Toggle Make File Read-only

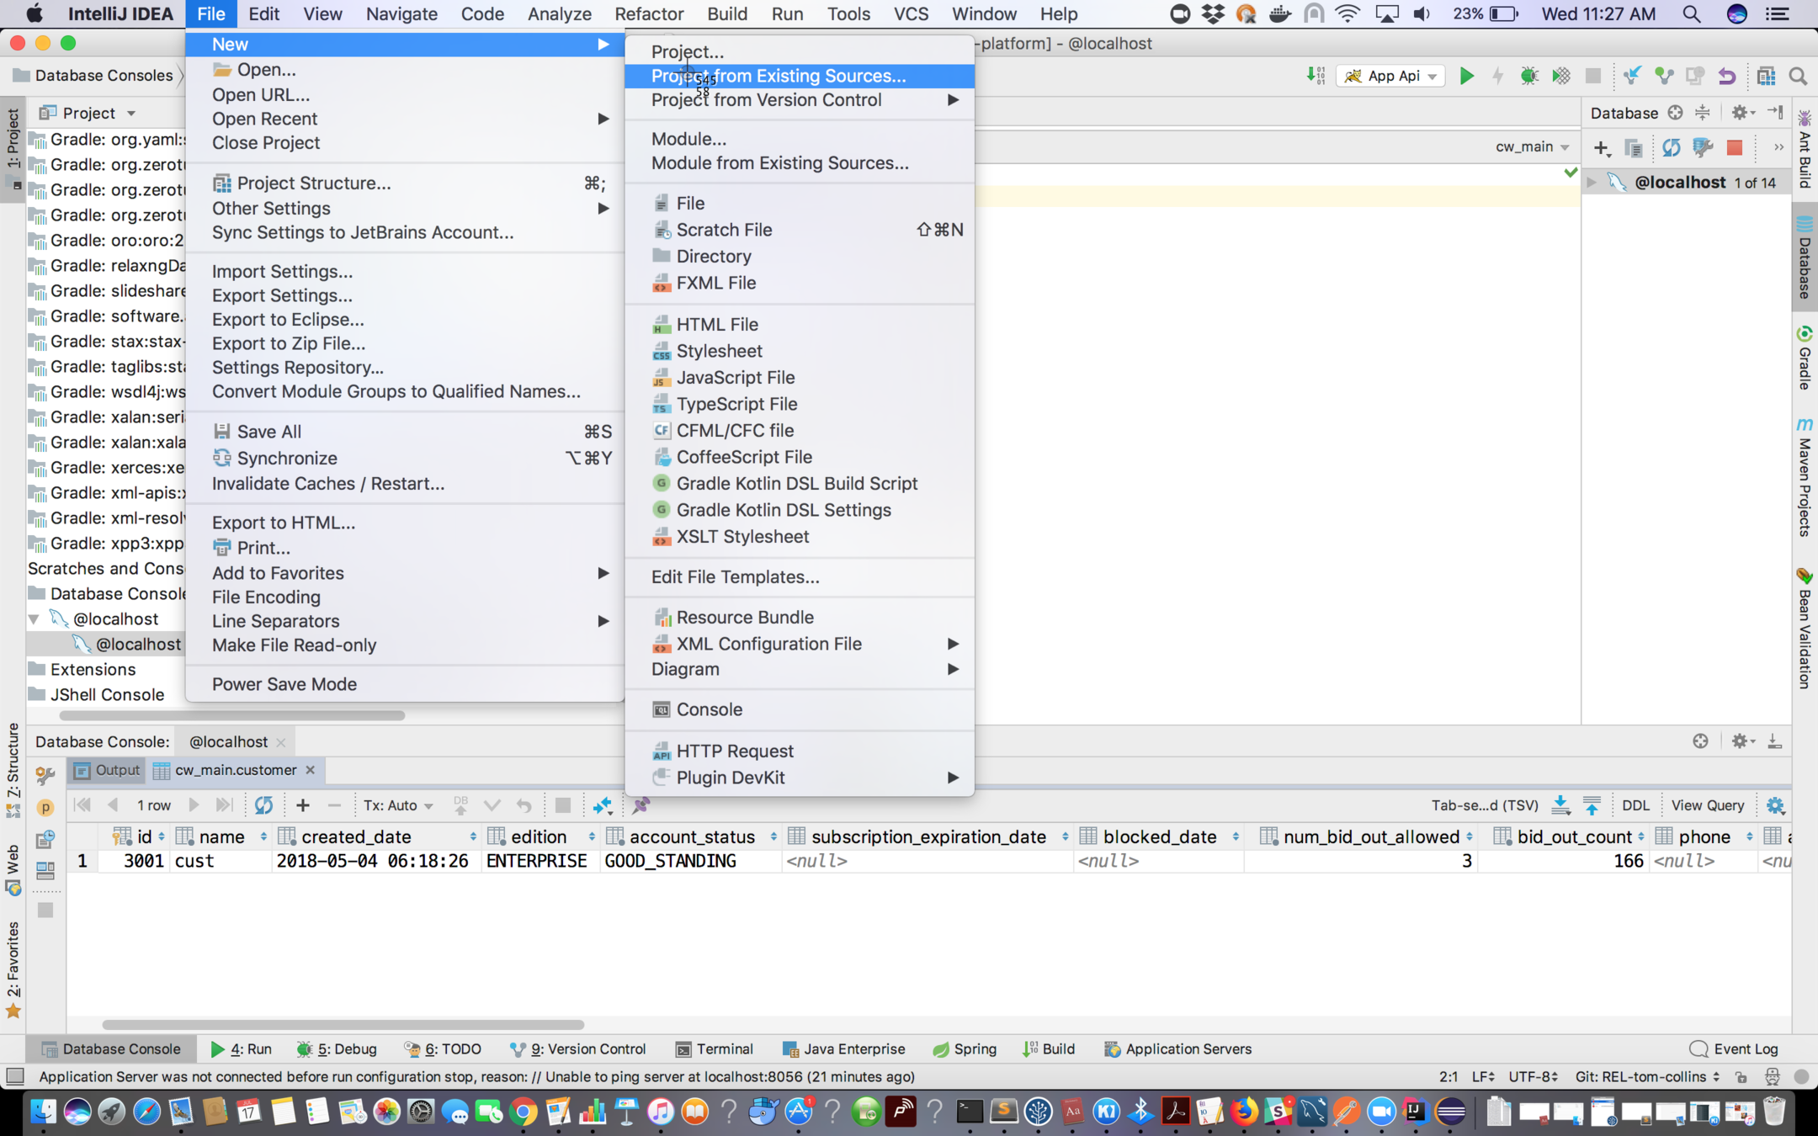(x=405, y=645)
